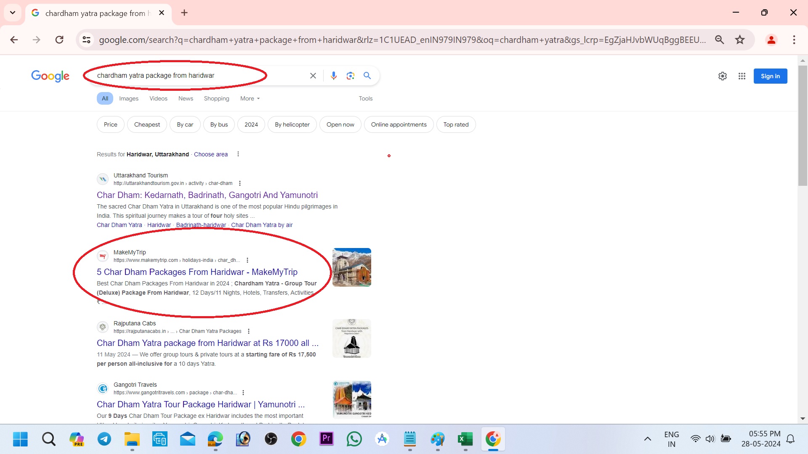Open Gangotri Travels result options menu
This screenshot has width=808, height=454.
(243, 393)
